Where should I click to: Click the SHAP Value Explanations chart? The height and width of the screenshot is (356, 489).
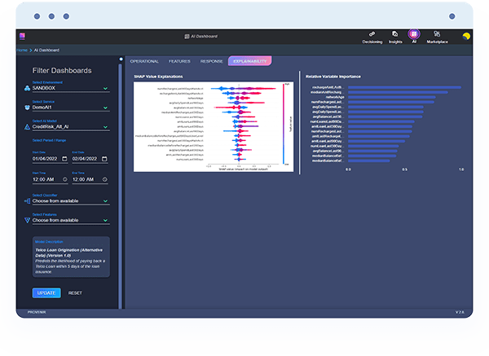214,126
